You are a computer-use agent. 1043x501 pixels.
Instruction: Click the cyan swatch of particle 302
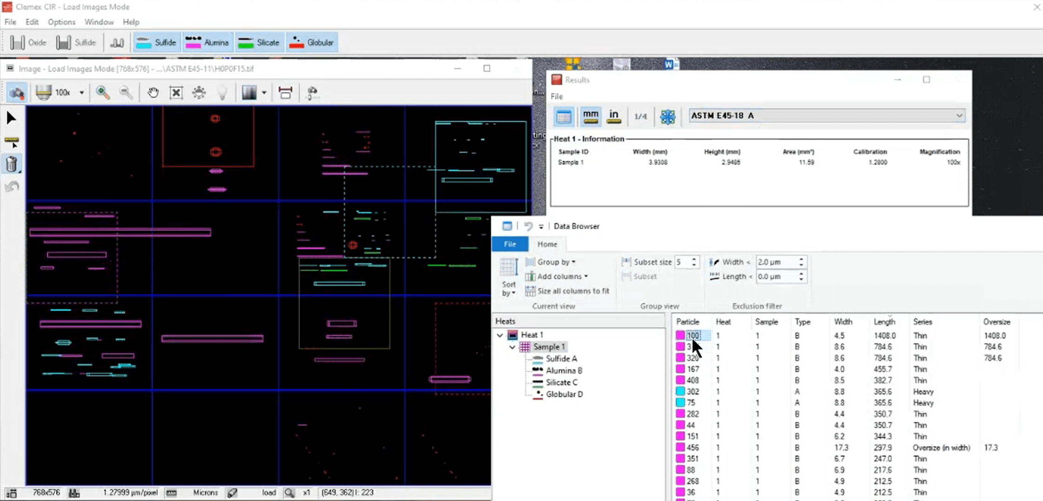(x=680, y=391)
